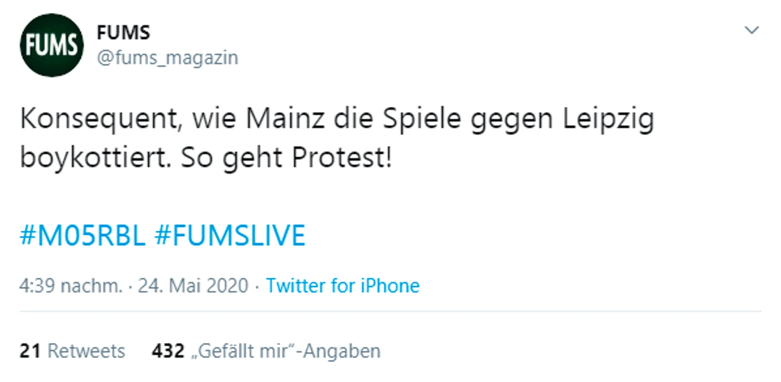Open the Twitter for iPhone source link
781x382 pixels.
point(343,286)
